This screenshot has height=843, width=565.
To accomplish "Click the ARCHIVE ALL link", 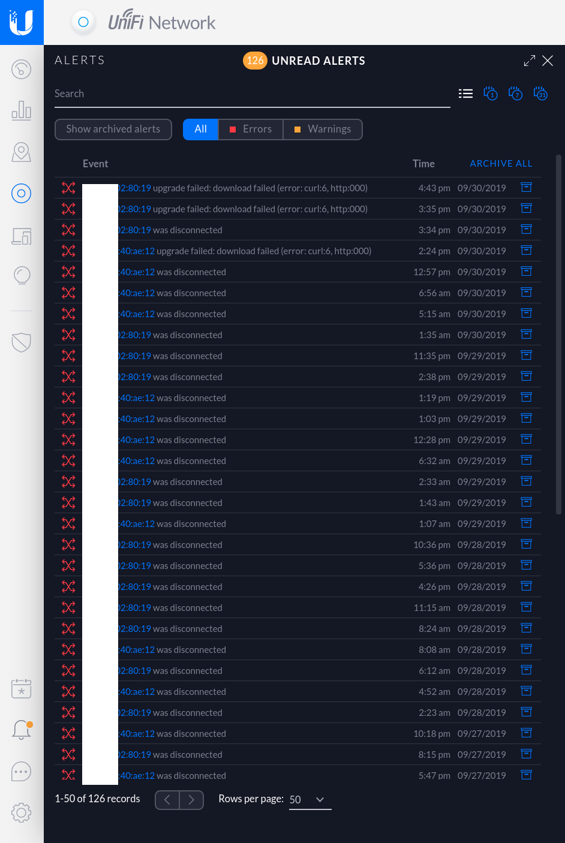I will (501, 164).
